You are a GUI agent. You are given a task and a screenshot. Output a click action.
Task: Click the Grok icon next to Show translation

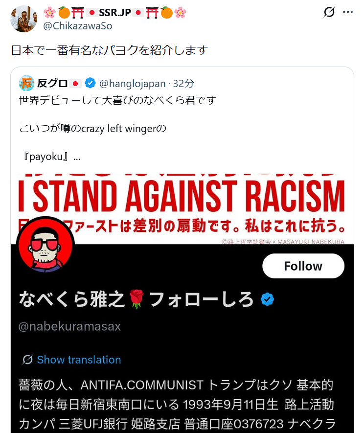pos(27,360)
